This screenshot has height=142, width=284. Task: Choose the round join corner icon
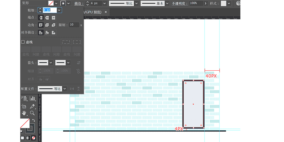47,25
